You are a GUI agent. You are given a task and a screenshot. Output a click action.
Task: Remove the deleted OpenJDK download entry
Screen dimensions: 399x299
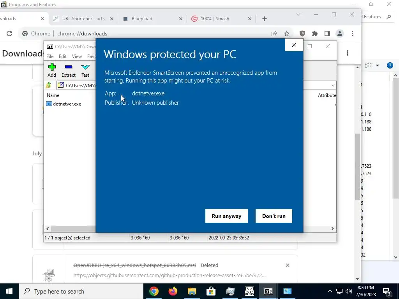coord(288,265)
